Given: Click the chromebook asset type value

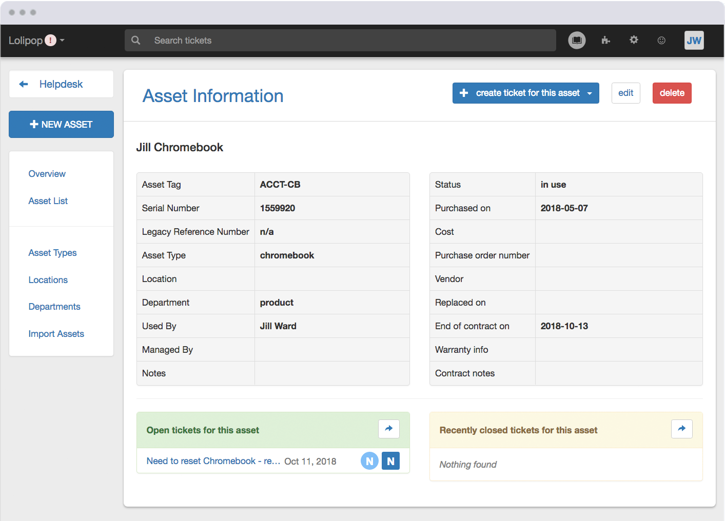Looking at the screenshot, I should tap(287, 255).
